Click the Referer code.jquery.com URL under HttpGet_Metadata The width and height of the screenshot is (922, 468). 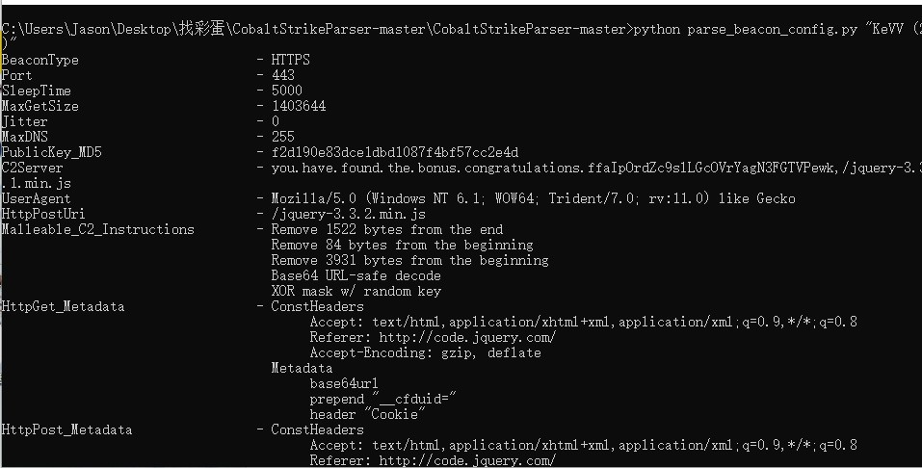pos(467,337)
